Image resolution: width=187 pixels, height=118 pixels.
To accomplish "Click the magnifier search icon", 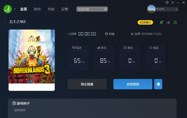I will coord(105,9).
